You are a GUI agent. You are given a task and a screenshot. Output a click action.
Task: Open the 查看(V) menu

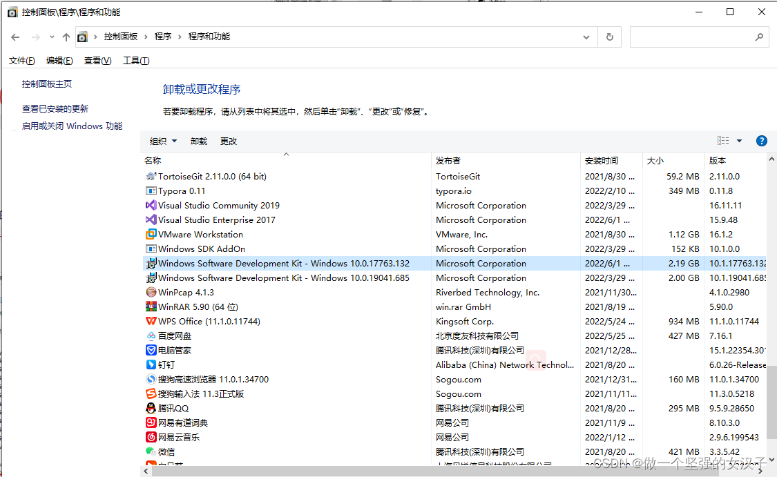(x=97, y=61)
